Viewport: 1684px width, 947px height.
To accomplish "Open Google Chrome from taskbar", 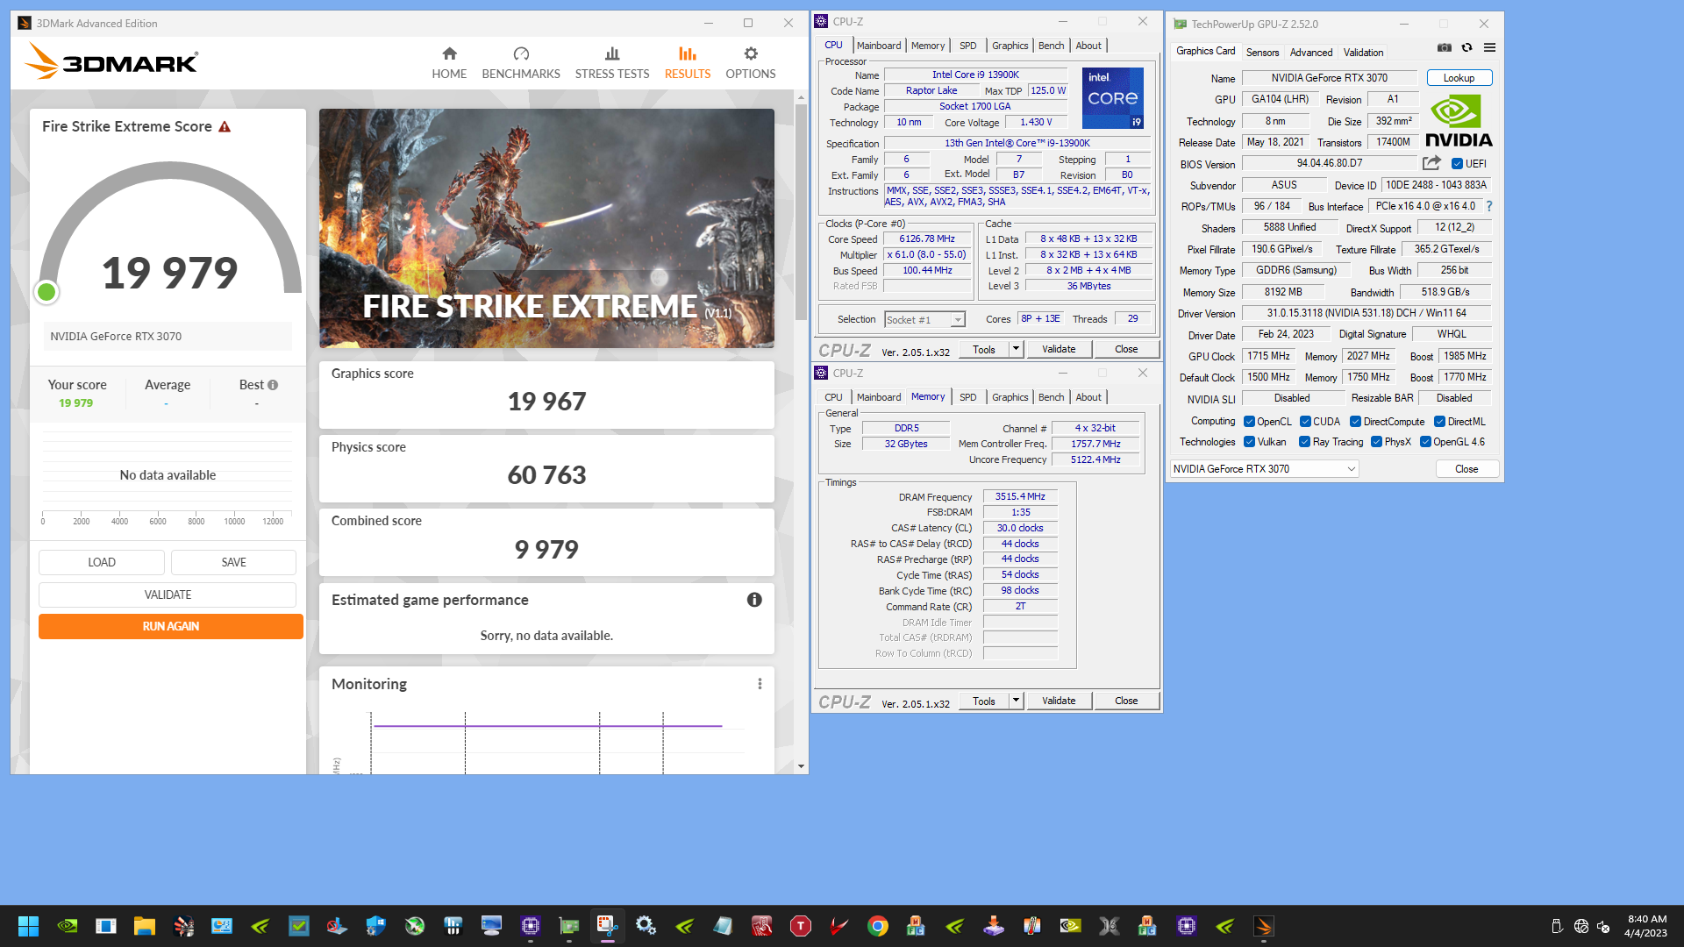I will coord(878,926).
